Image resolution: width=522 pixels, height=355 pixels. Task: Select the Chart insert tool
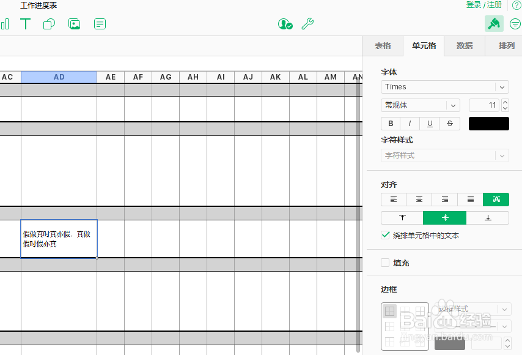click(x=6, y=24)
